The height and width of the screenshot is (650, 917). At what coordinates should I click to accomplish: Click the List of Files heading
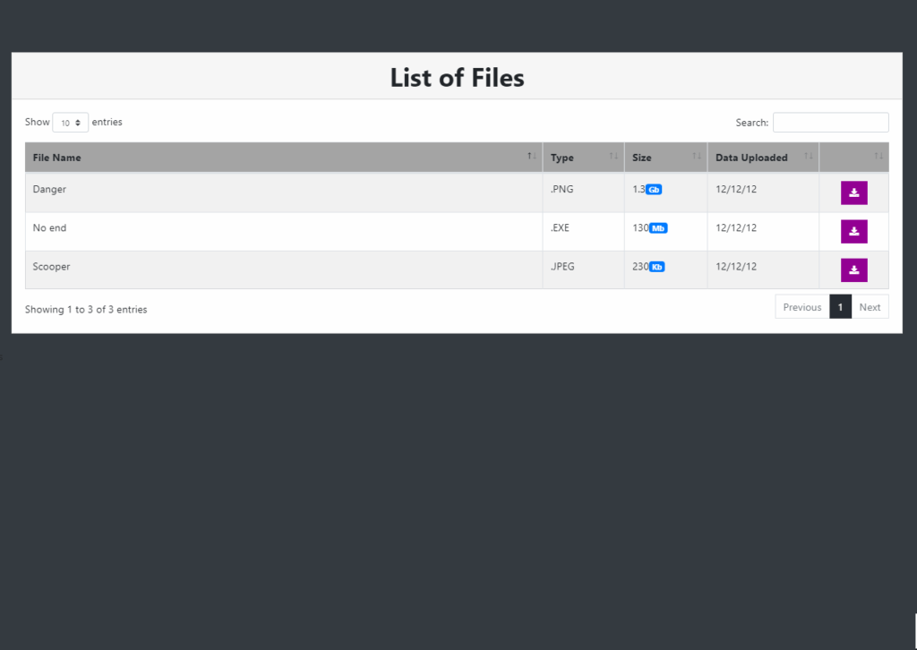click(x=457, y=78)
